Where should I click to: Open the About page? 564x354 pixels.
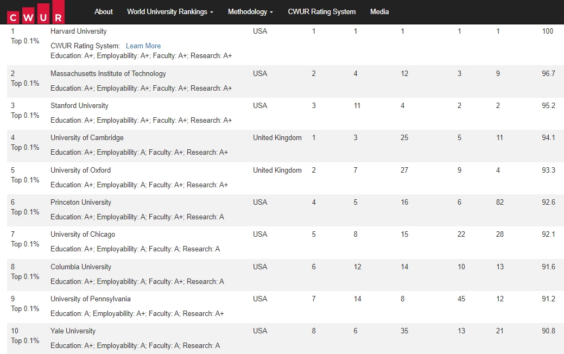[x=103, y=11]
